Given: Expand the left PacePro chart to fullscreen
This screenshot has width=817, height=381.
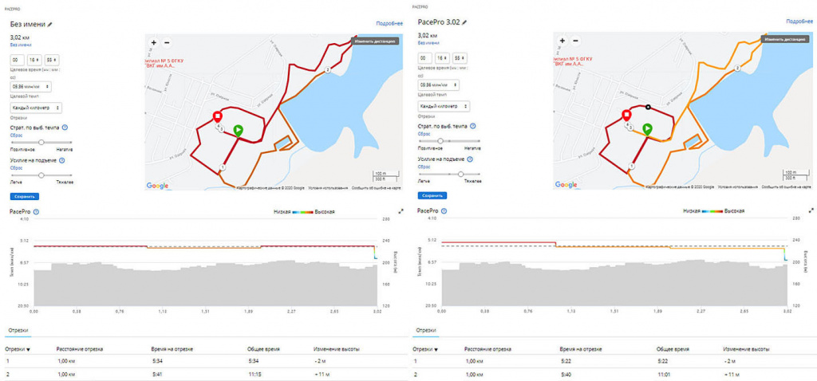Looking at the screenshot, I should (x=401, y=211).
